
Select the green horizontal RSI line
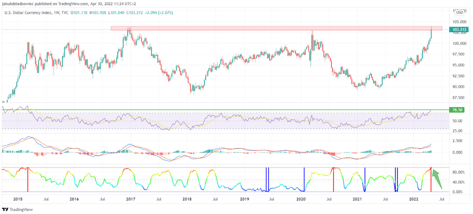(x=225, y=110)
